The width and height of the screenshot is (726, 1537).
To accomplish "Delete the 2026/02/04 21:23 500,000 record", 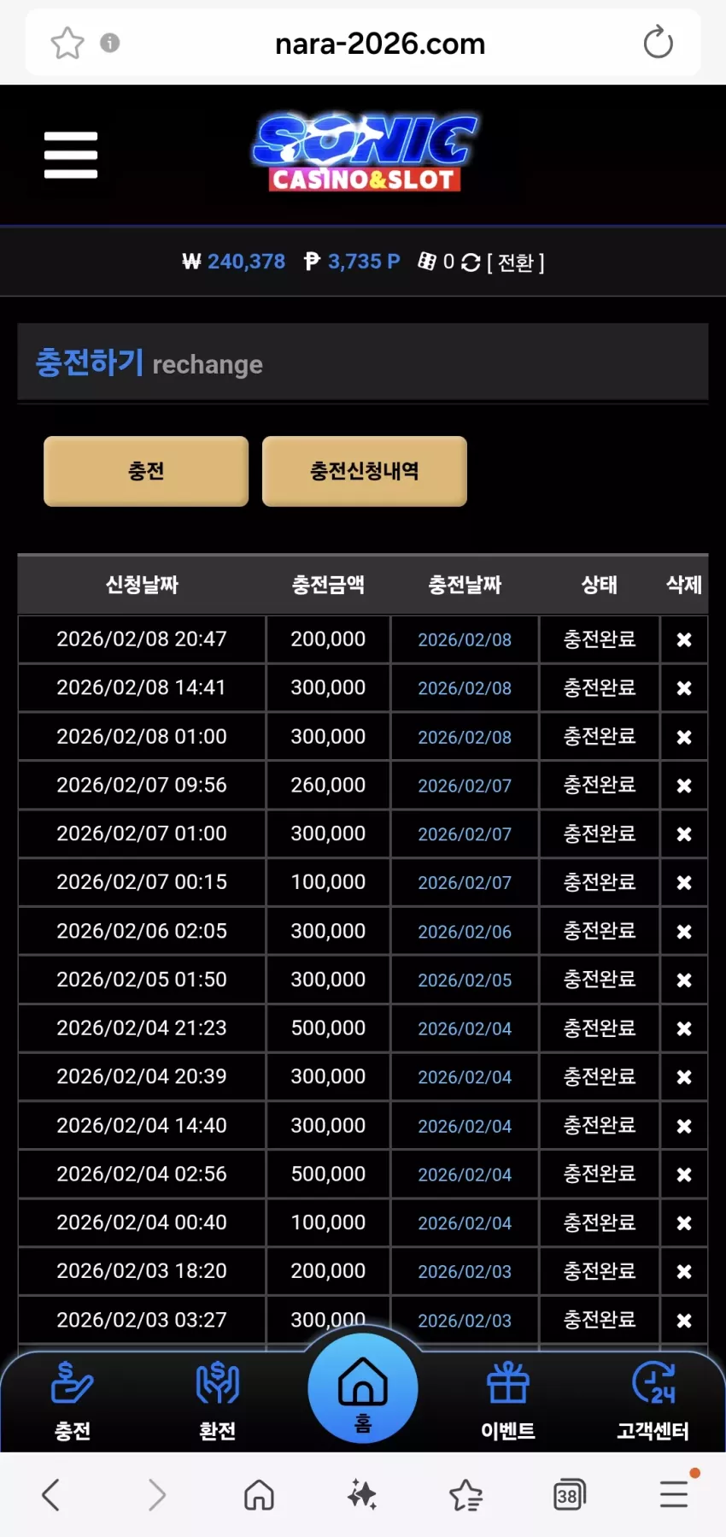I will point(684,1028).
